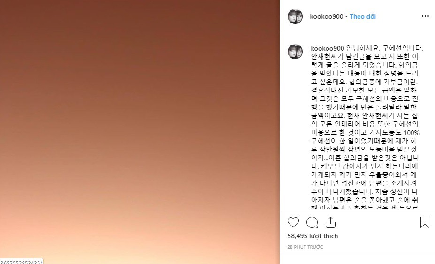Click the caption line starting 결혼식대신
Screen dimensions: 435x264
pos(364,91)
